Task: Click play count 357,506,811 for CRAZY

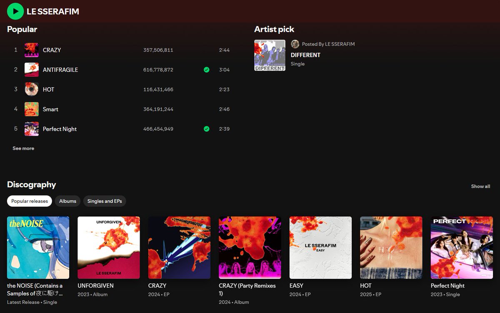Action: tap(158, 50)
